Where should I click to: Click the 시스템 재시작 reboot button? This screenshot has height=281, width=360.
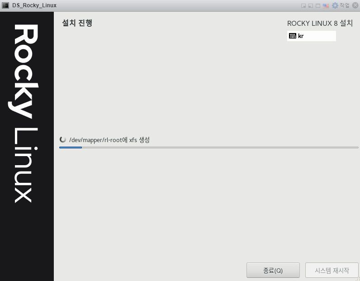[332, 270]
